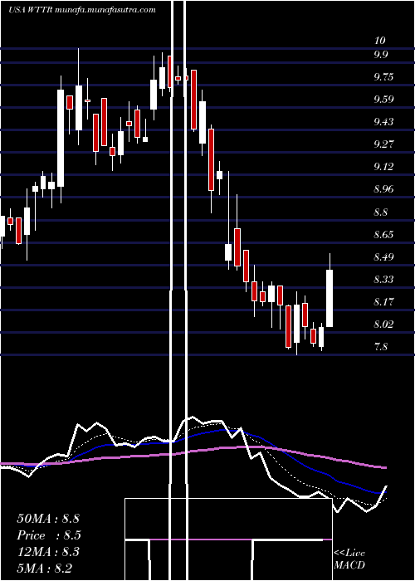Click the 9.27 price axis label
Image resolution: width=415 pixels, height=581 pixels.
click(x=383, y=144)
